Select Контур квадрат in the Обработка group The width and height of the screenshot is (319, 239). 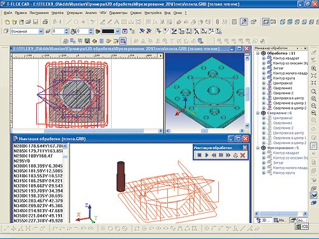pos(286,58)
